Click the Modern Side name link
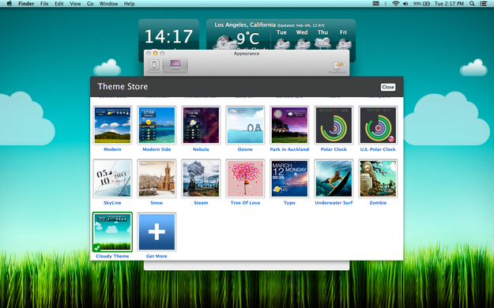Image resolution: width=494 pixels, height=308 pixels. [x=156, y=149]
